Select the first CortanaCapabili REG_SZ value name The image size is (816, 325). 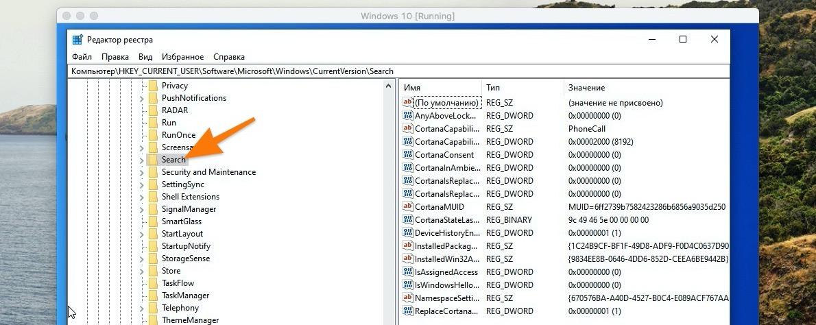(447, 128)
